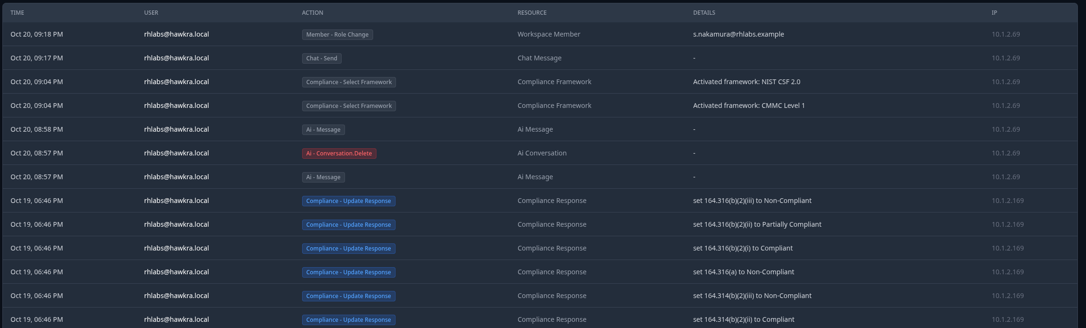Click timestamp in 164.314(b)(2)(iii) row
Viewport: 1086px width, 328px height.
pyautogui.click(x=37, y=296)
